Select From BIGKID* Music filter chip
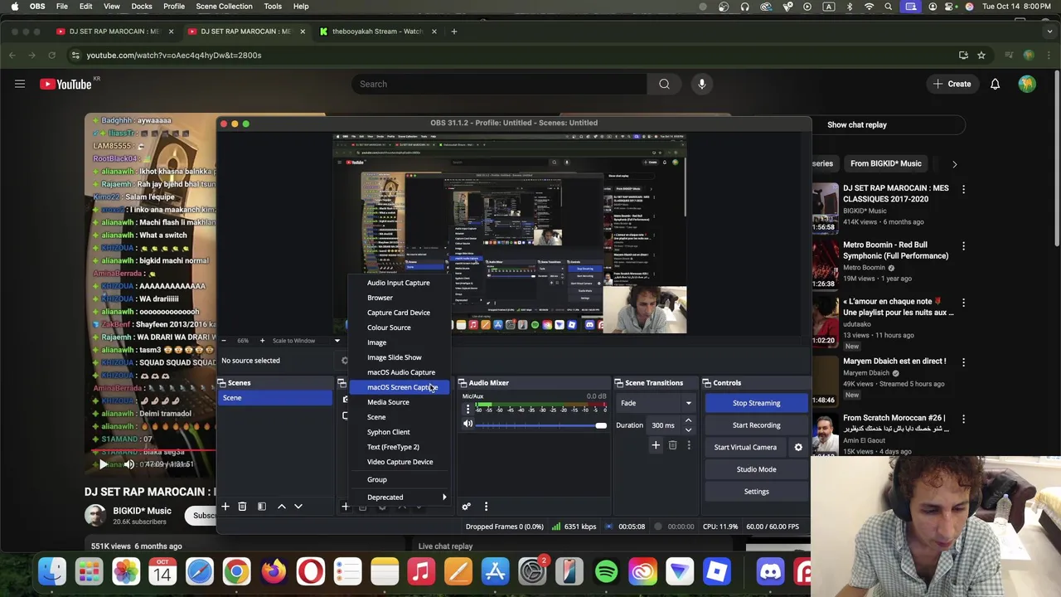The image size is (1061, 597). pyautogui.click(x=885, y=164)
